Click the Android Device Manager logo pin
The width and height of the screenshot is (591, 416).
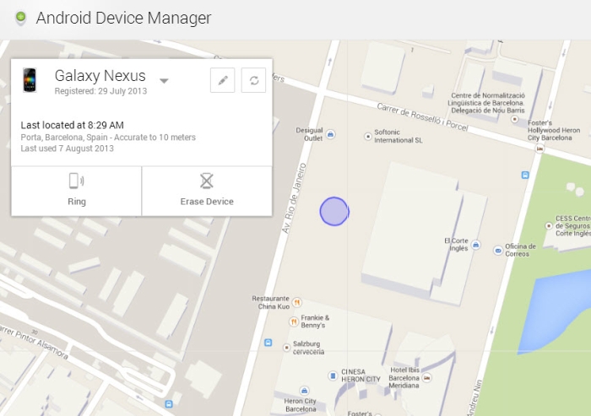21,18
